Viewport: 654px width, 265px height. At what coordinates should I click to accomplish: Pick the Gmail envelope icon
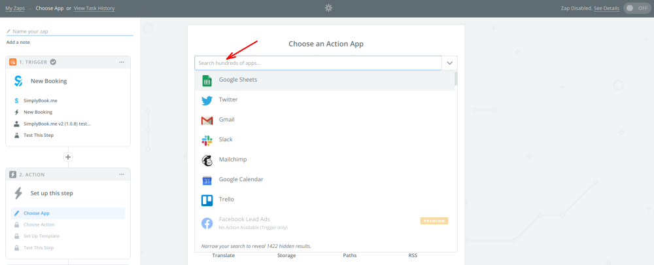point(207,120)
